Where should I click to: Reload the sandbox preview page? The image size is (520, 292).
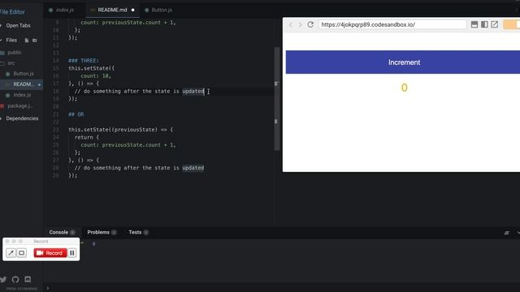310,24
